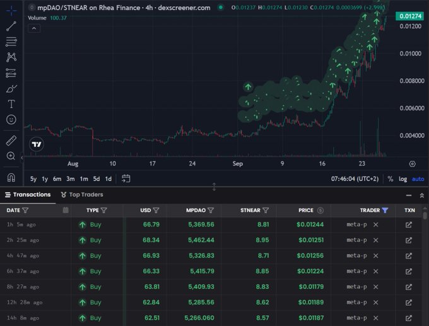The width and height of the screenshot is (429, 326).
Task: Click the mpDAO/STNEAR chart title
Action: tap(124, 8)
